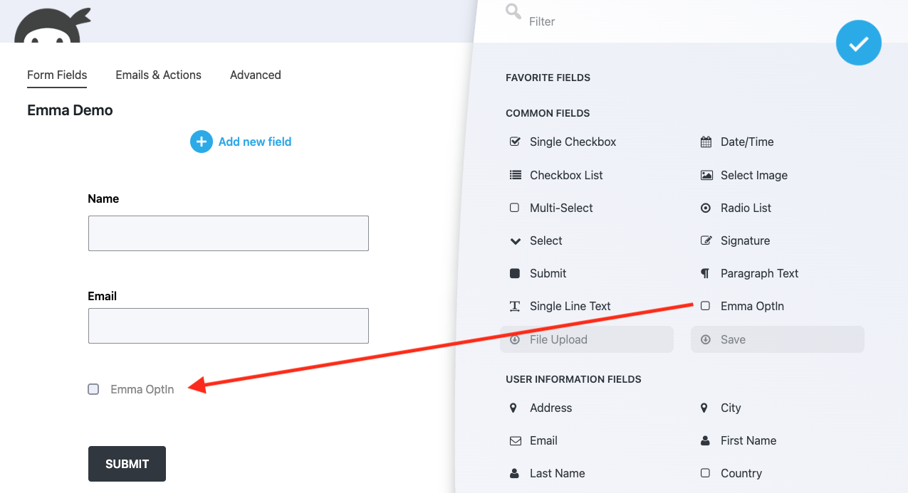
Task: Click the SUBMIT button in form
Action: [x=127, y=464]
